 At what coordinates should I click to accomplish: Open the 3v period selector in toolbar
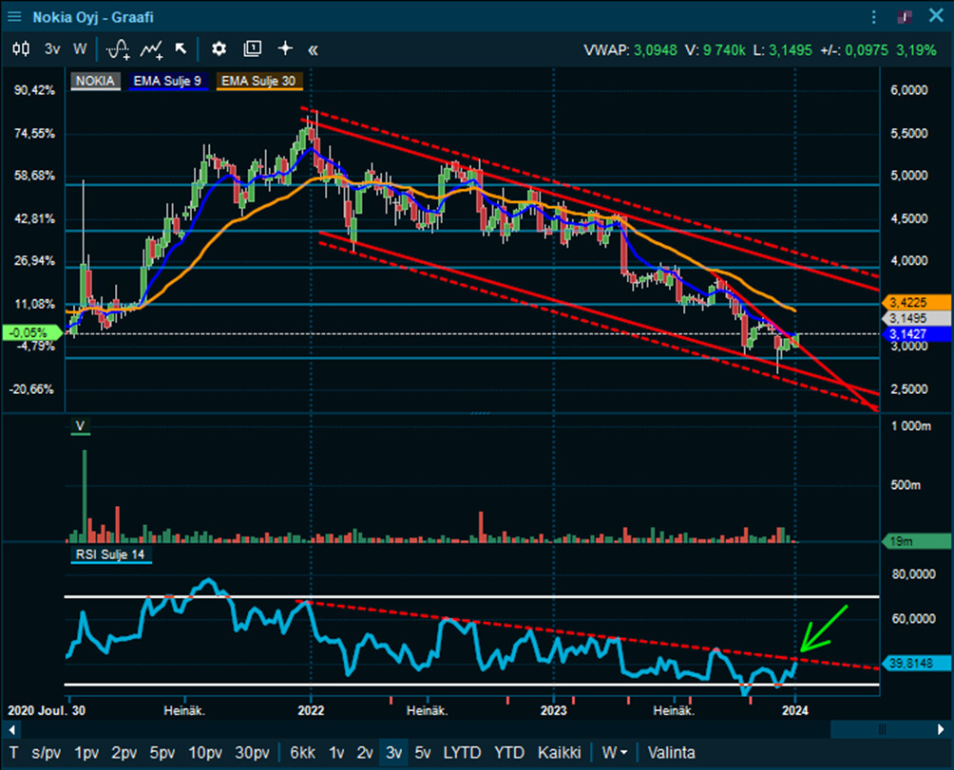[52, 49]
